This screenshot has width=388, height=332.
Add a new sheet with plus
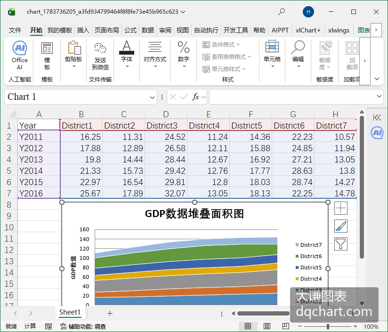click(x=110, y=314)
